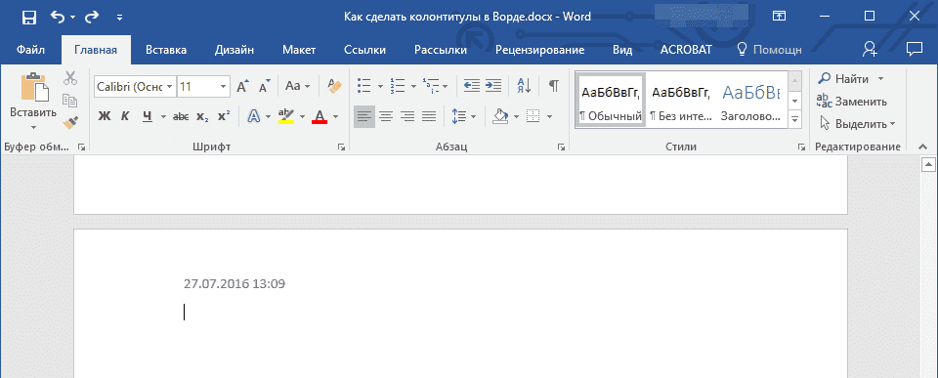This screenshot has width=938, height=378.
Task: Open Шрифт dialog launcher
Action: click(x=341, y=147)
